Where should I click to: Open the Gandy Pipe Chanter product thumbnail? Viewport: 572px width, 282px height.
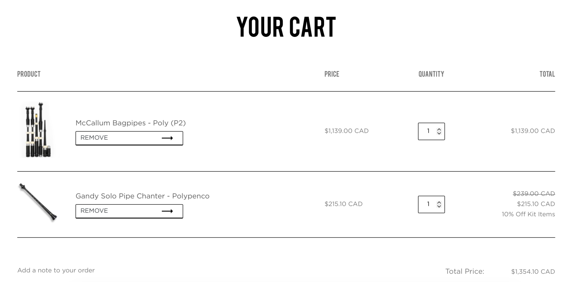[x=38, y=203]
